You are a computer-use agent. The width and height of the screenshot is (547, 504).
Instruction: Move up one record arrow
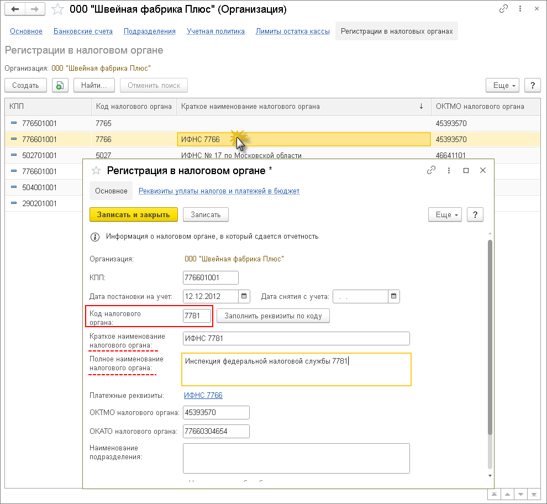tap(507, 494)
